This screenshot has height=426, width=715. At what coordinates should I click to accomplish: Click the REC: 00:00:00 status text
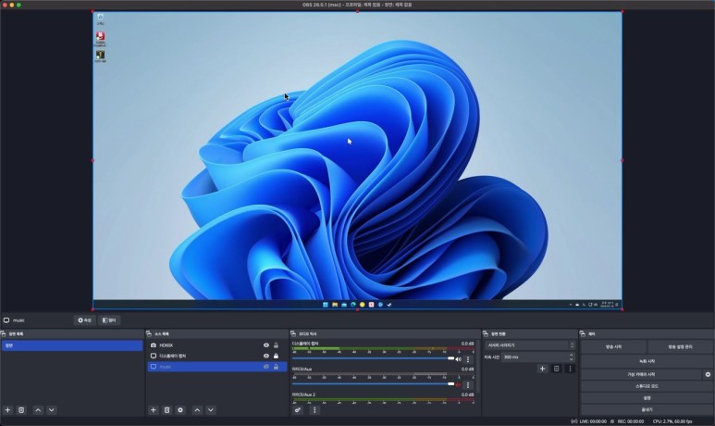pyautogui.click(x=631, y=421)
